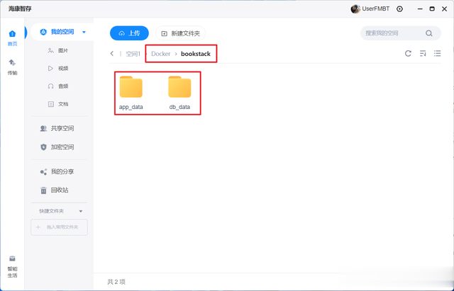Click the UserFMBT username

(376, 9)
